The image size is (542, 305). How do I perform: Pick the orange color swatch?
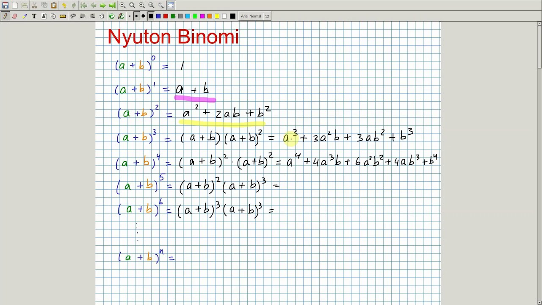pyautogui.click(x=210, y=16)
